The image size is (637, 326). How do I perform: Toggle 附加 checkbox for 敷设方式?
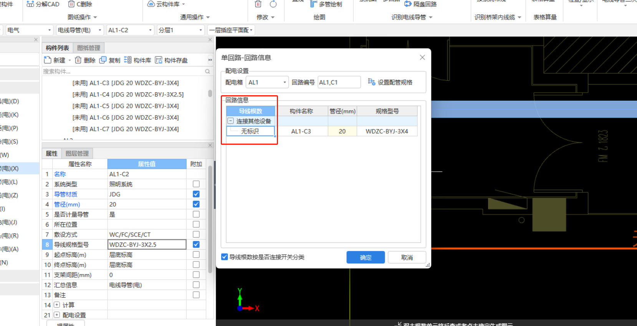[x=196, y=234]
